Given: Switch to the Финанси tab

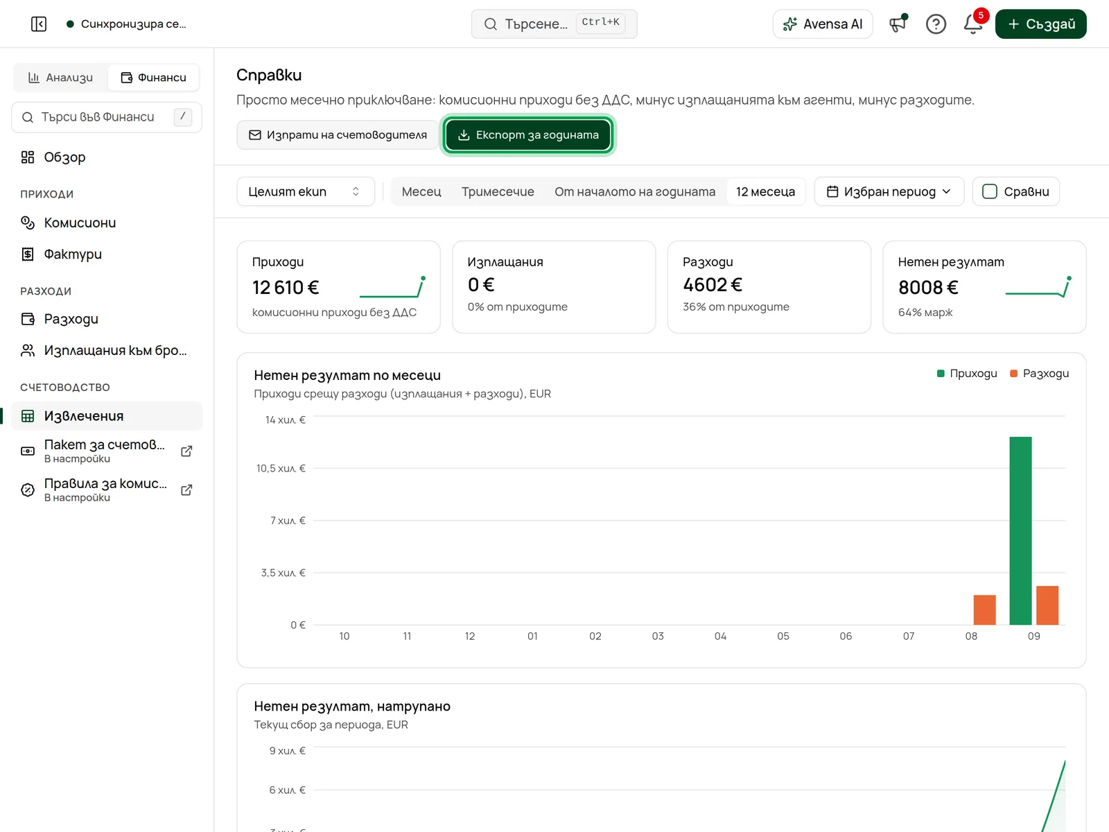Looking at the screenshot, I should 153,78.
